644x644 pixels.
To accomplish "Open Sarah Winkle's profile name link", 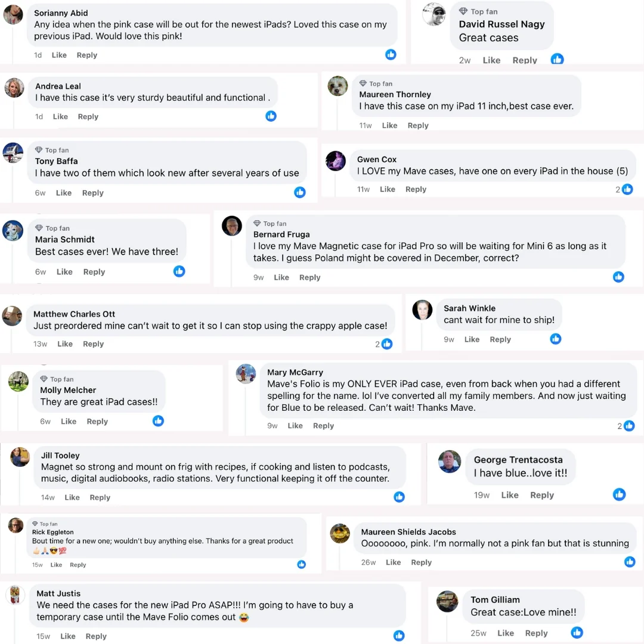I will click(x=469, y=308).
